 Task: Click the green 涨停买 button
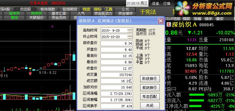[x=14, y=13]
